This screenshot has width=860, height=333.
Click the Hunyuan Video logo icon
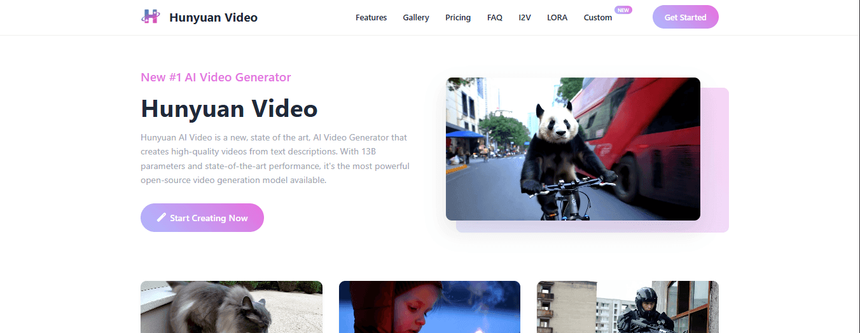(x=151, y=17)
